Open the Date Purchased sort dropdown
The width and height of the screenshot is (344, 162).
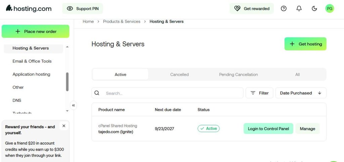pyautogui.click(x=301, y=93)
